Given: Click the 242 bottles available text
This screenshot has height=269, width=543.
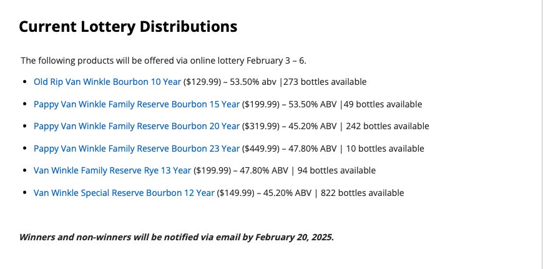Looking at the screenshot, I should [388, 126].
